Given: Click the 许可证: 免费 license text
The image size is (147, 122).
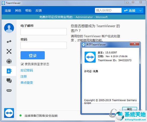Looking at the screenshot, I should click(91, 71).
